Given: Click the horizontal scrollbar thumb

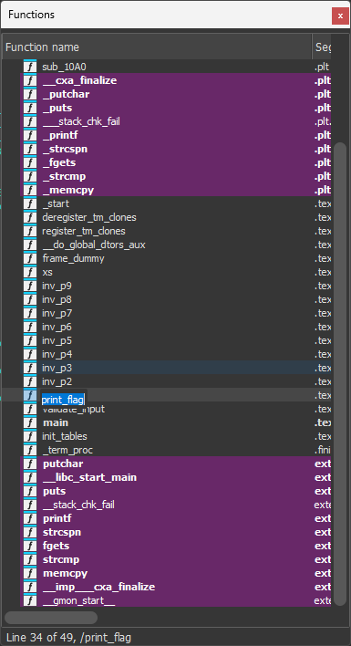Looking at the screenshot, I should 51,617.
